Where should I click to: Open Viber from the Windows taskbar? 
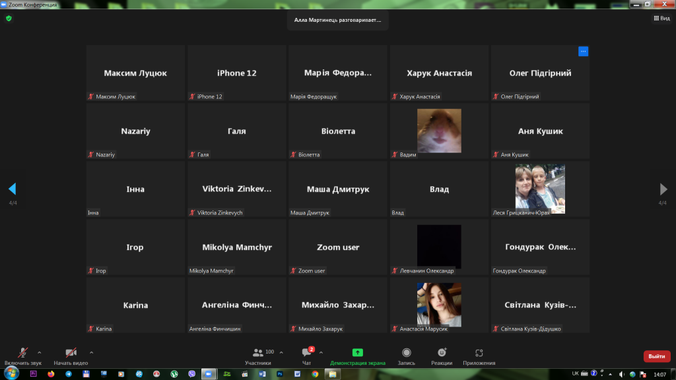click(191, 374)
